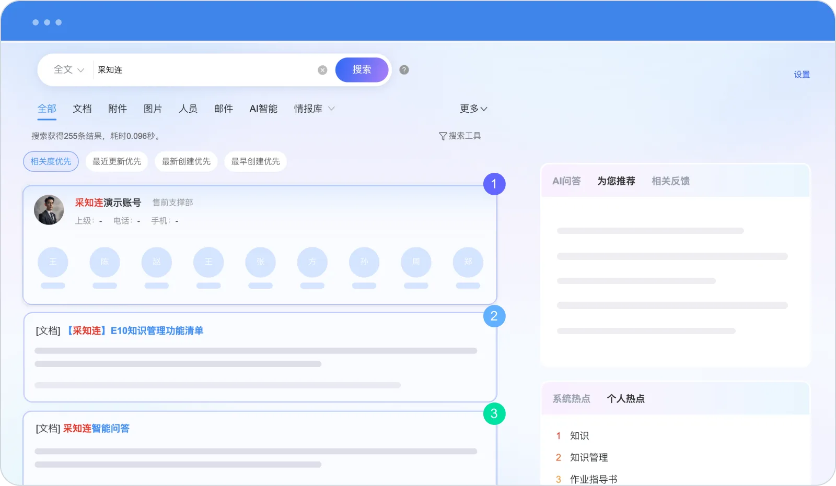Switch to the 附件 tab

[x=118, y=109]
